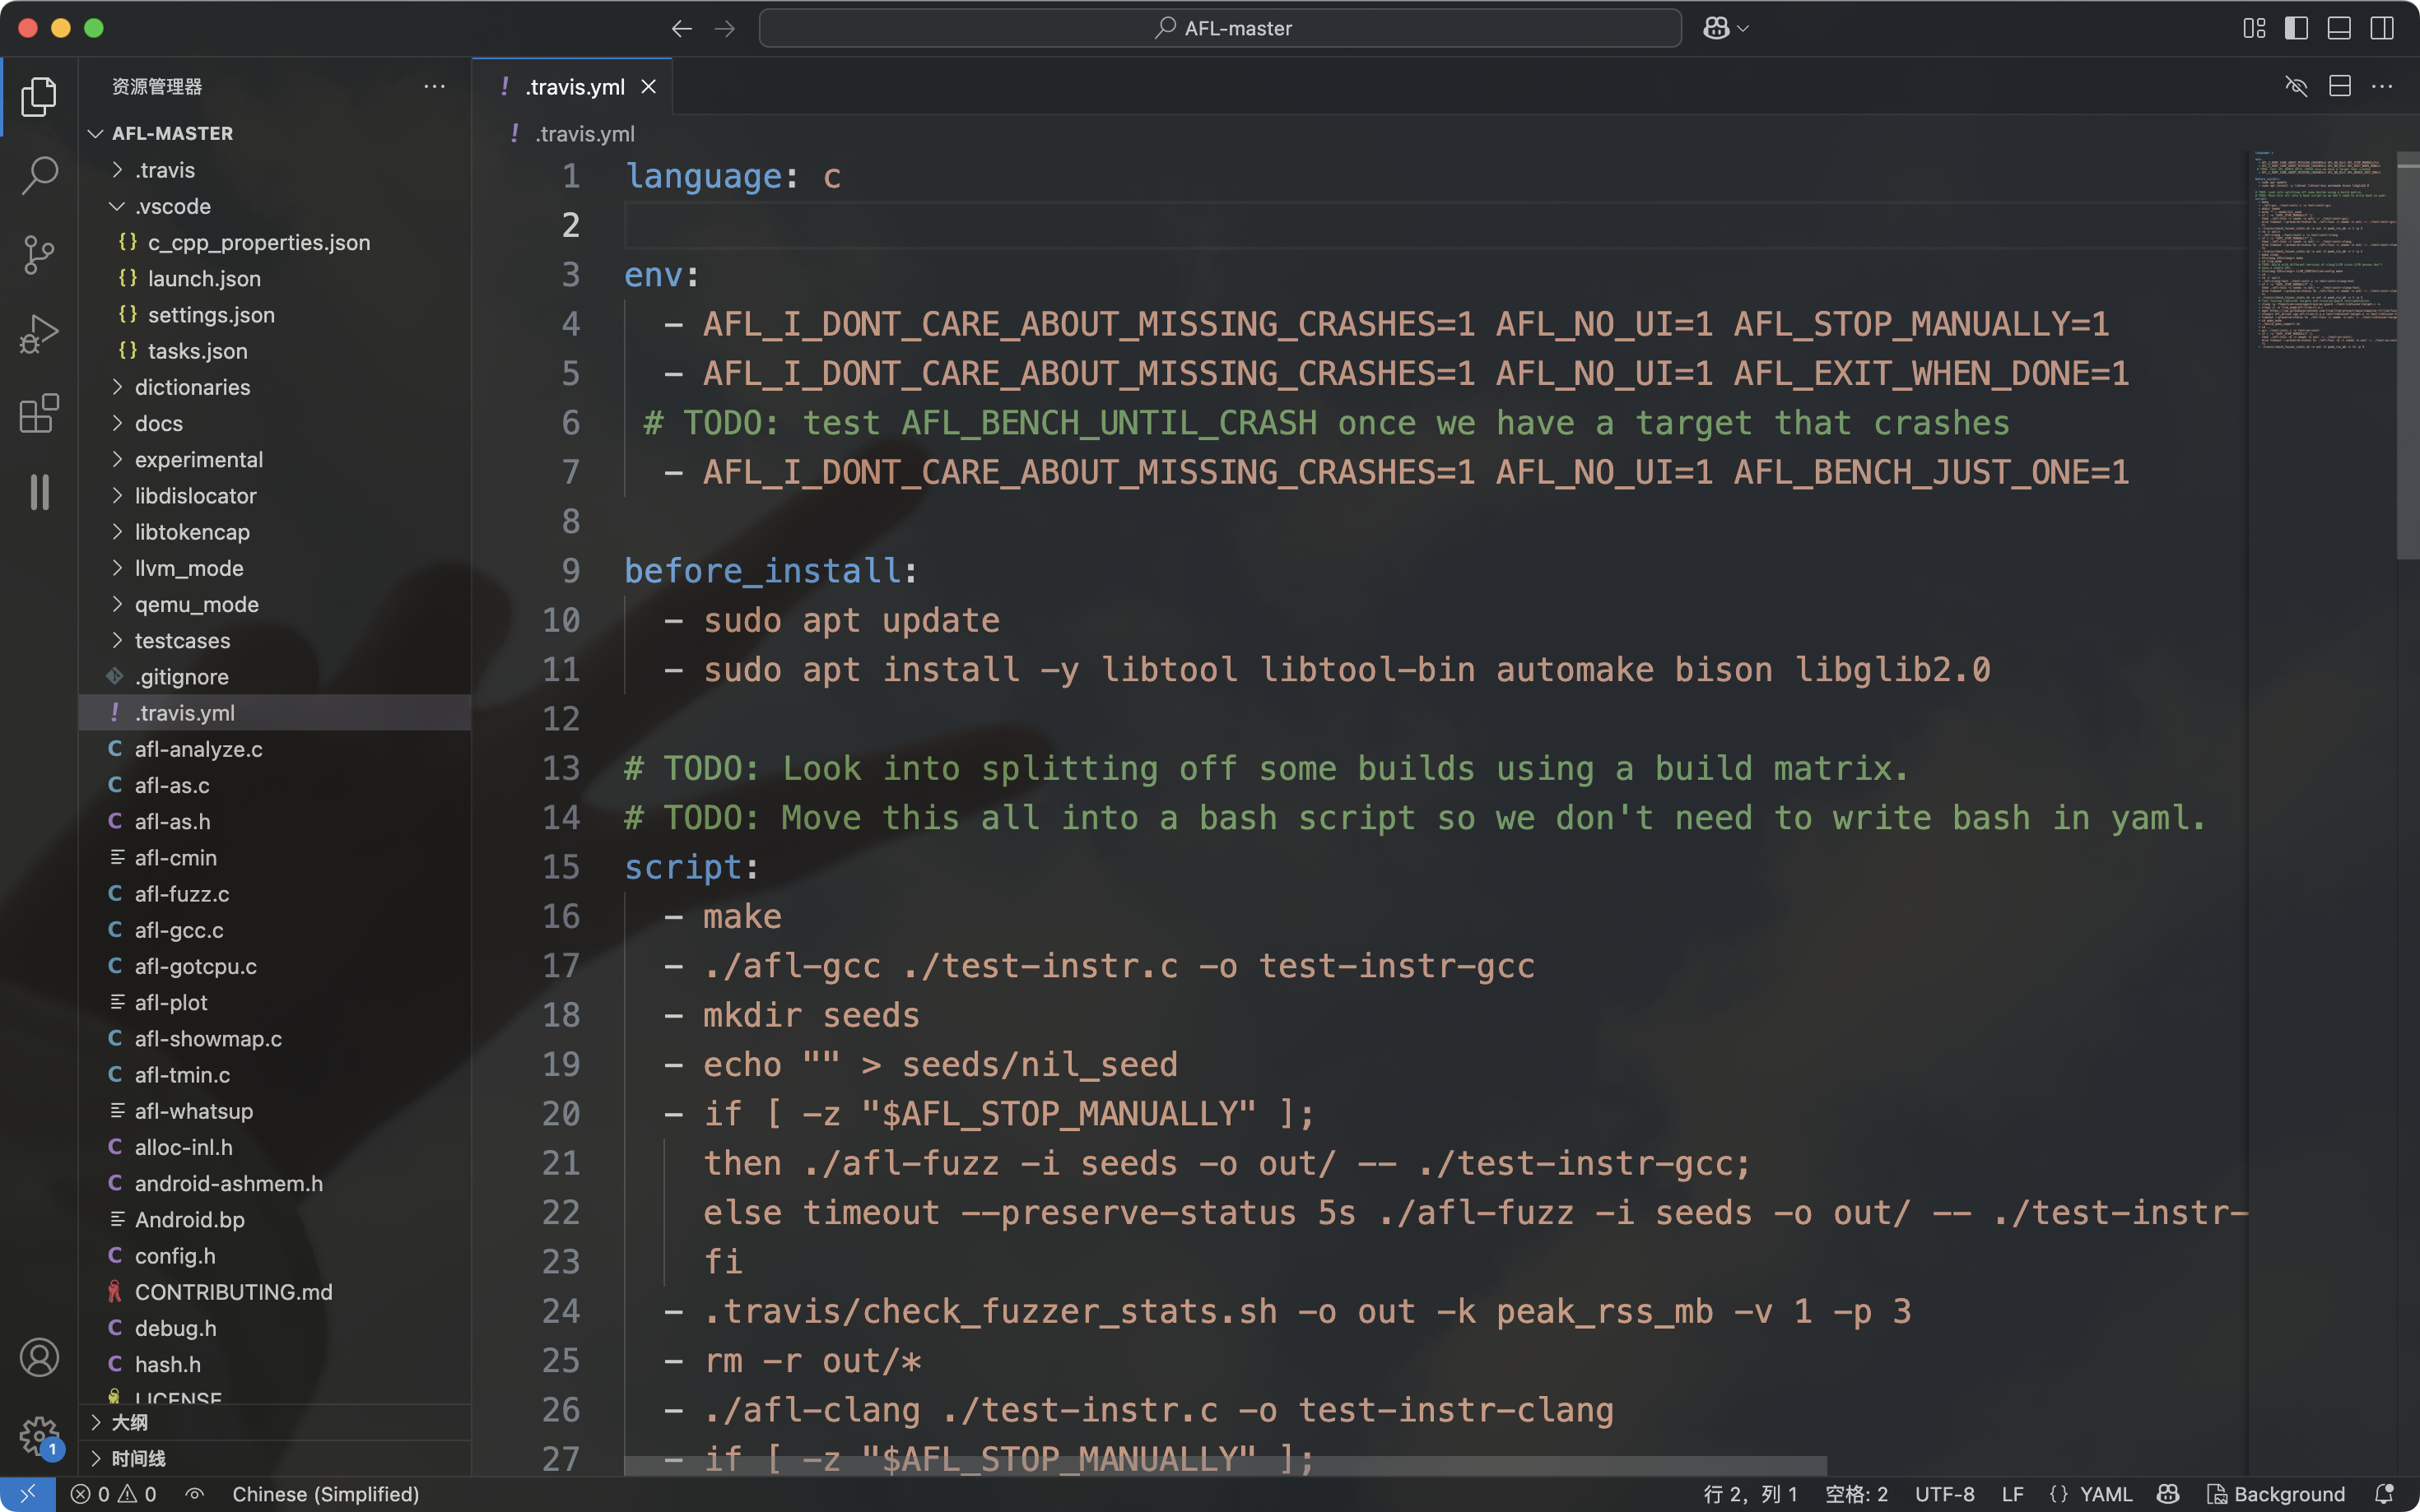Expand the 大纲 outline section
Viewport: 2420px width, 1512px height.
pyautogui.click(x=129, y=1422)
